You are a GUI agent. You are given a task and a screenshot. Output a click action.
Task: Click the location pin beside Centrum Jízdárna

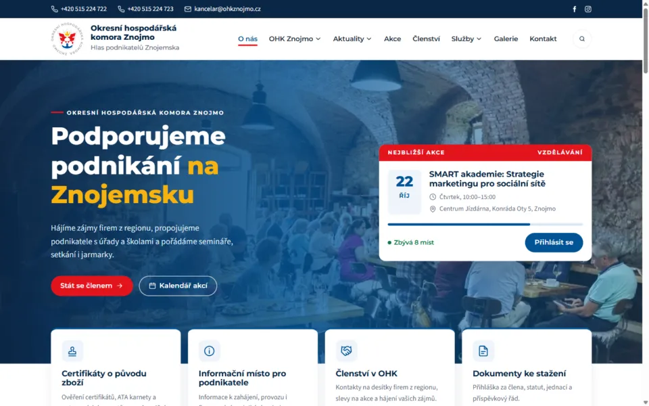click(433, 209)
